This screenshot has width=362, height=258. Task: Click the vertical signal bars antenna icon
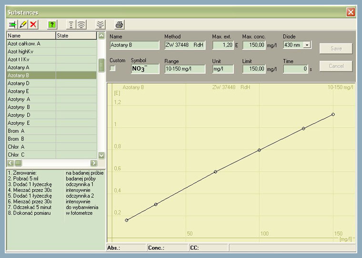71,24
